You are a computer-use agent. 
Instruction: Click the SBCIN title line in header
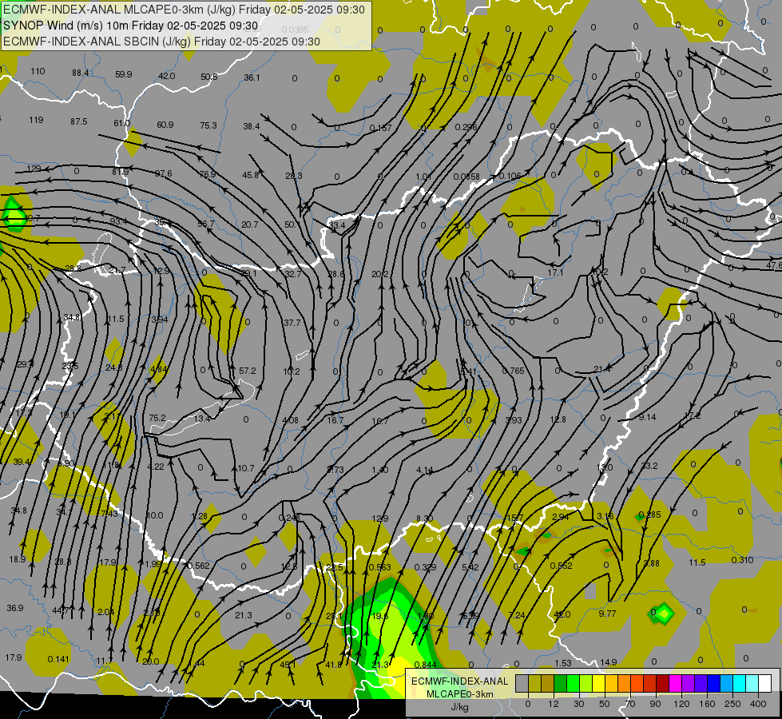tap(161, 42)
